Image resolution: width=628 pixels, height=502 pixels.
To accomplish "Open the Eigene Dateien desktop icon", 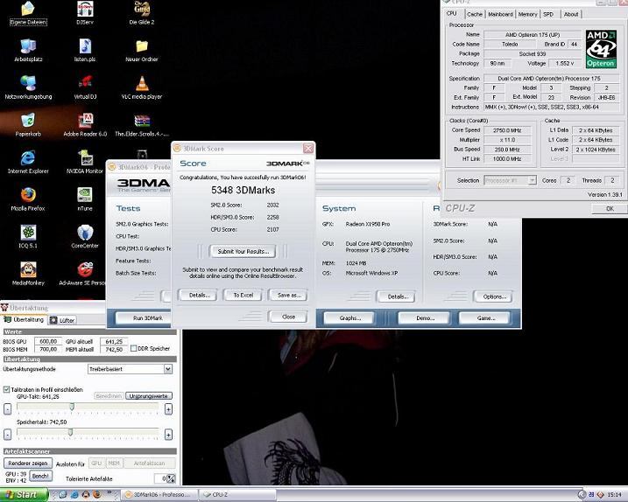I will [x=28, y=13].
